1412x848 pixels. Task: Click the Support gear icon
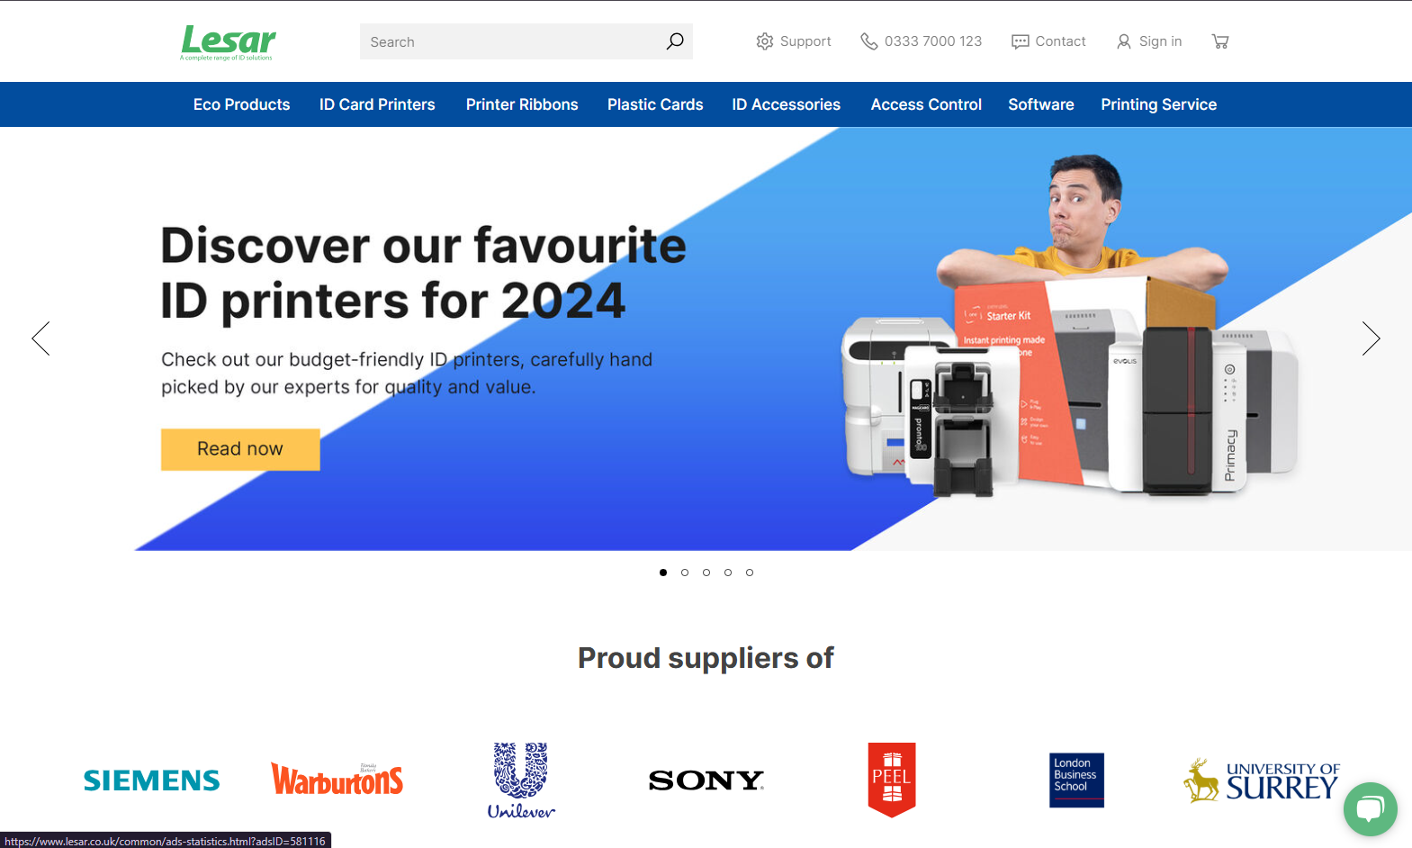(765, 41)
